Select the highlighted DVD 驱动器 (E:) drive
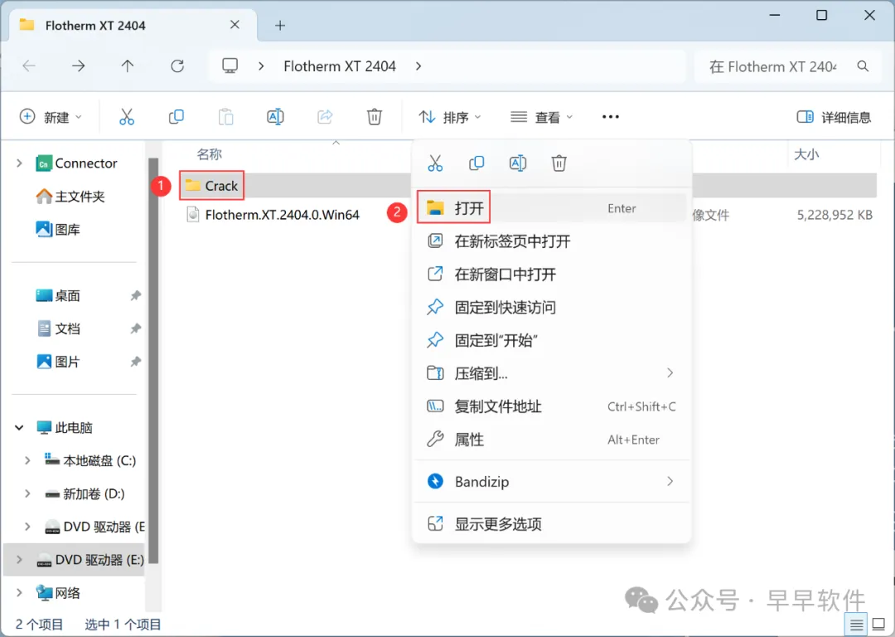The height and width of the screenshot is (637, 895). tap(75, 560)
